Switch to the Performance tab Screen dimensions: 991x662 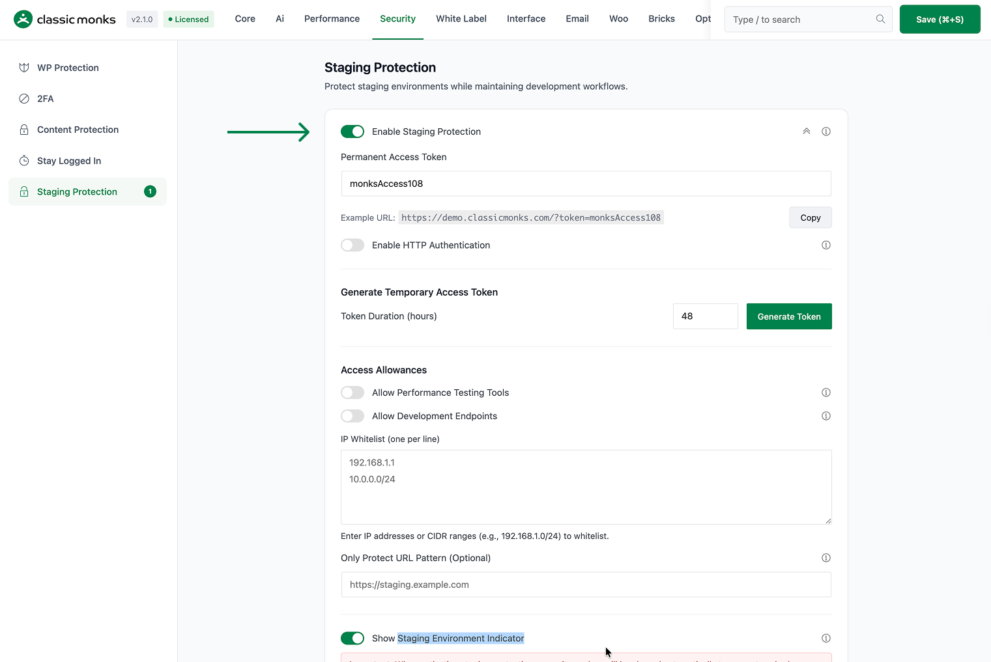(x=332, y=19)
